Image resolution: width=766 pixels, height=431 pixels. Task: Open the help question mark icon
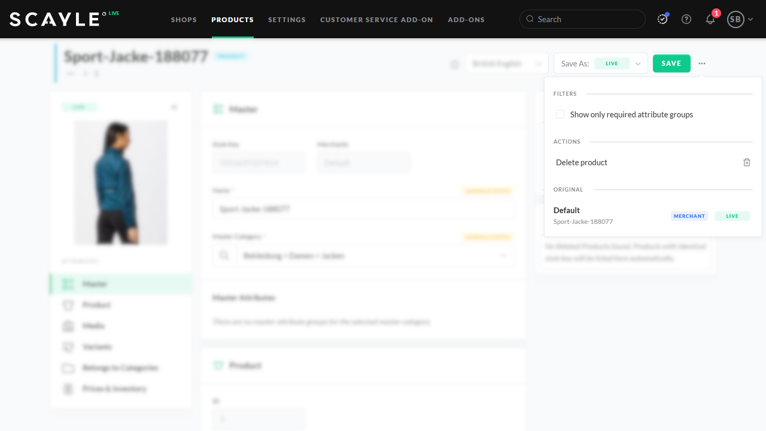click(x=686, y=19)
